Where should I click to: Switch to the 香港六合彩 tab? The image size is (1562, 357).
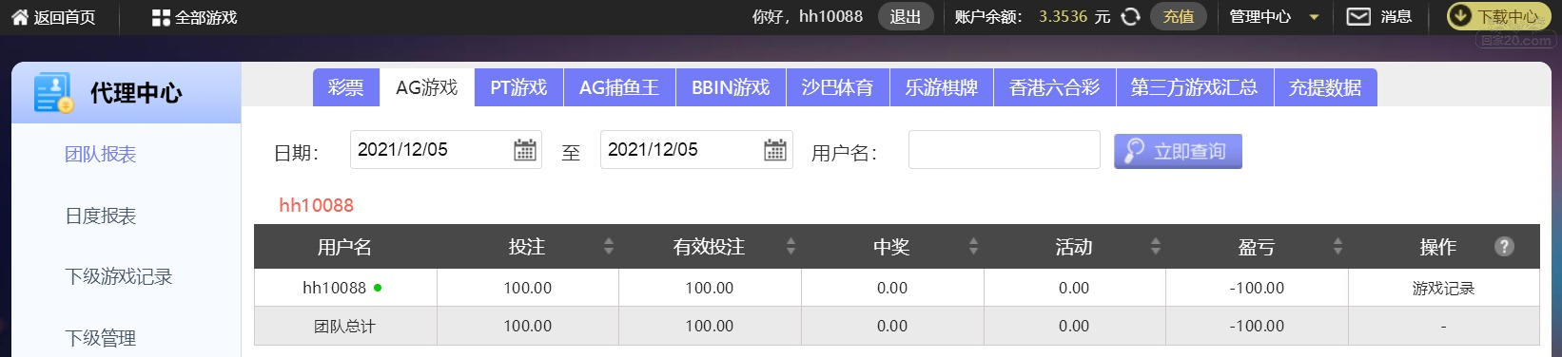coord(1054,87)
